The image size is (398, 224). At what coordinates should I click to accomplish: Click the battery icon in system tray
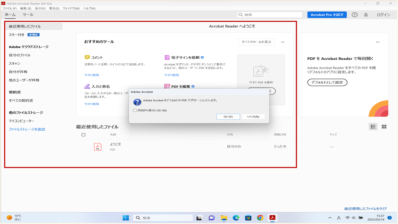click(x=361, y=218)
